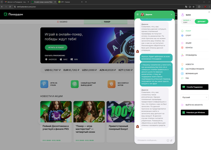Click the EUR 95,7262 exchange rate
This screenshot has width=211, height=150.
point(71,70)
